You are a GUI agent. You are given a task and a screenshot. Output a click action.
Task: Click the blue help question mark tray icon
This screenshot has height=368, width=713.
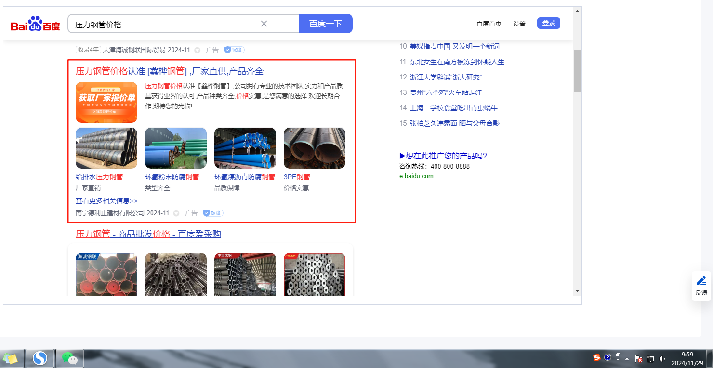(607, 357)
